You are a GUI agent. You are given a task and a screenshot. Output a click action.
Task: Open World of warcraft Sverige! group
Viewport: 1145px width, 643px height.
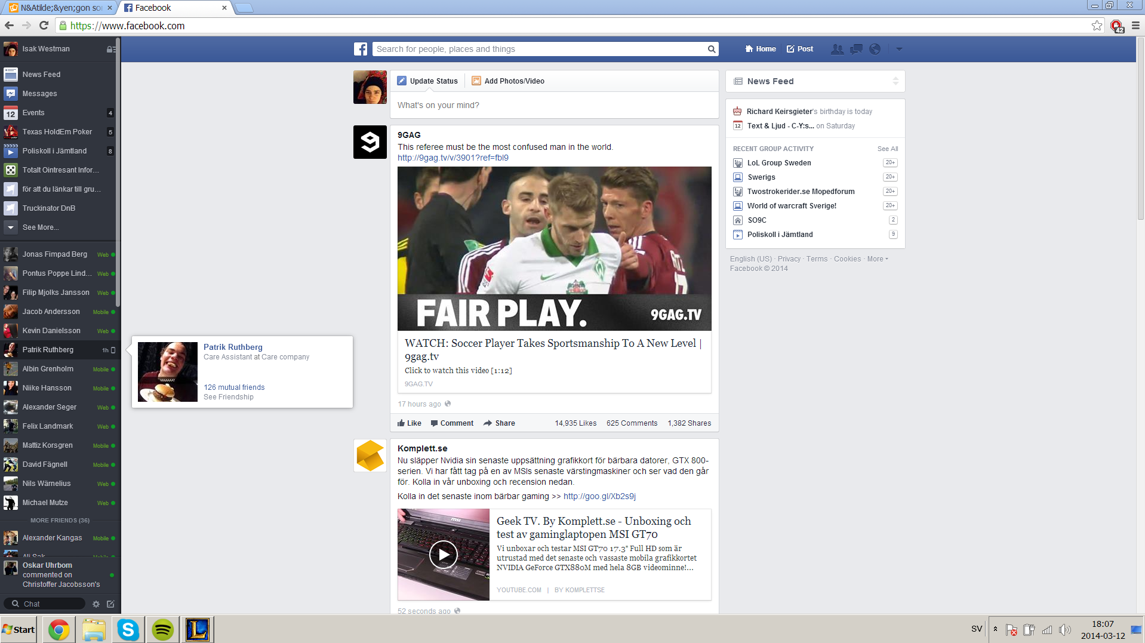tap(792, 206)
